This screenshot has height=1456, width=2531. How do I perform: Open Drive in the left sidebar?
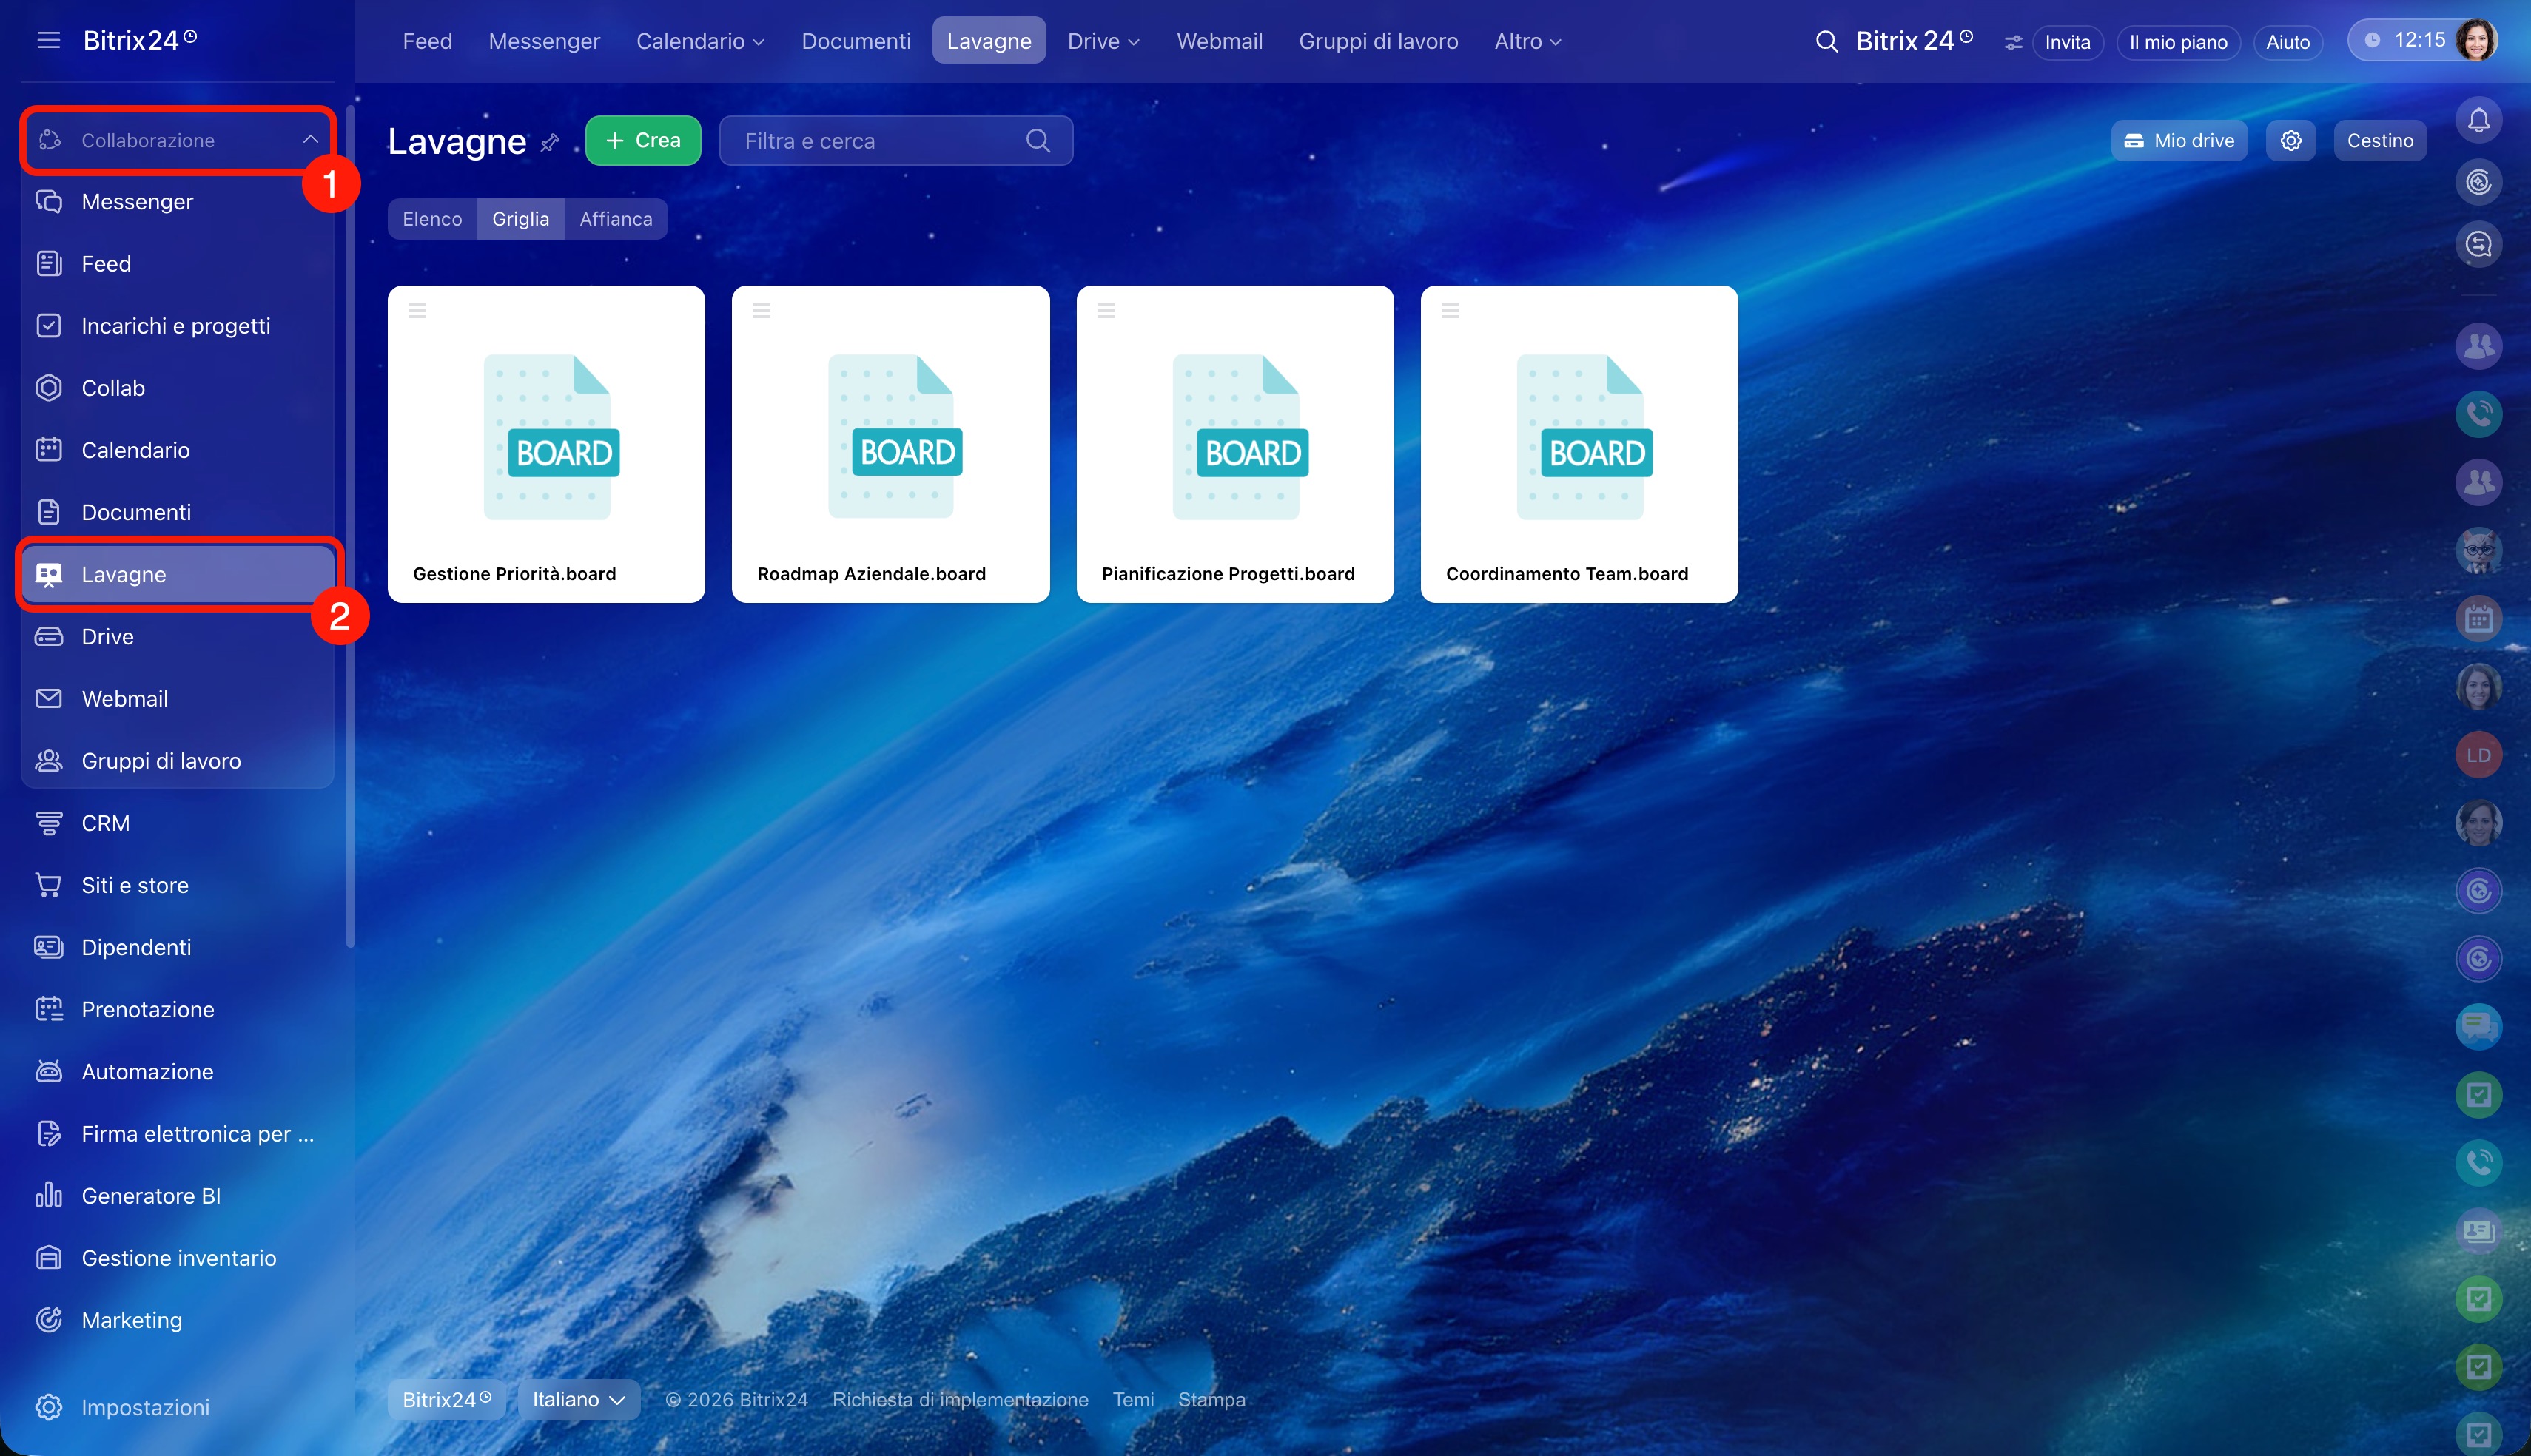(x=178, y=636)
